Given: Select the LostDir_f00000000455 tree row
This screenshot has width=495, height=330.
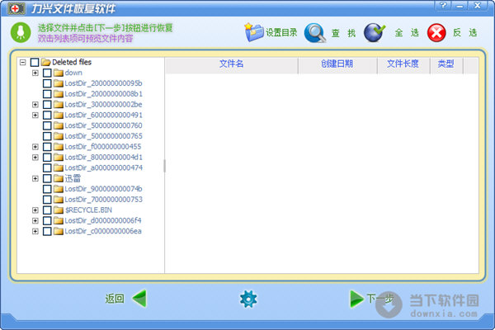Looking at the screenshot, I should (103, 147).
